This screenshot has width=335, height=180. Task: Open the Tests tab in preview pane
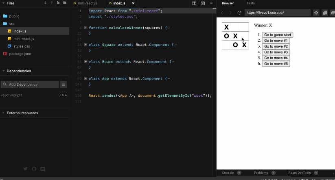251,3
